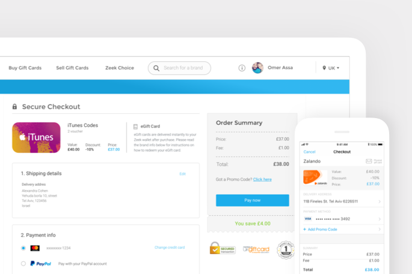Image resolution: width=412 pixels, height=274 pixels.
Task: Open the UK country dropdown
Action: [x=331, y=68]
